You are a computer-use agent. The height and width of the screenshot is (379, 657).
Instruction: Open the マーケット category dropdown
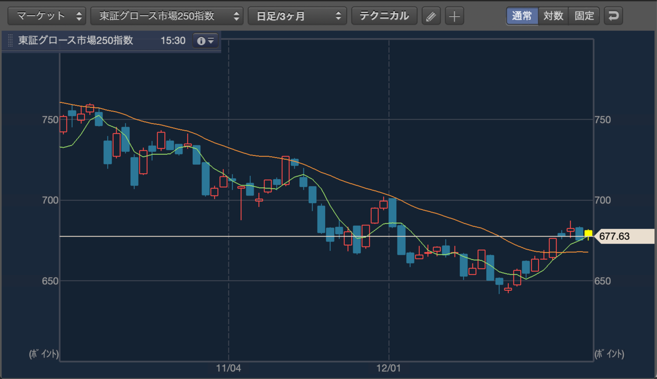pyautogui.click(x=47, y=16)
